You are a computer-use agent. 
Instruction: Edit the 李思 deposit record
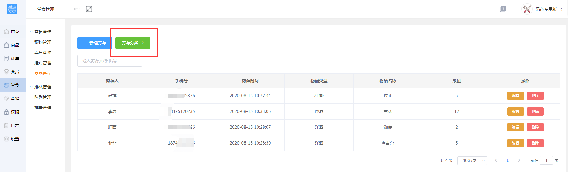tap(515, 111)
